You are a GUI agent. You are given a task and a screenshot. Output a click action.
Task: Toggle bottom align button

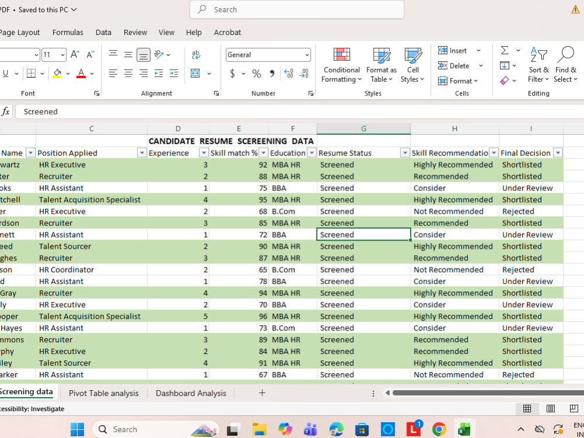(144, 55)
